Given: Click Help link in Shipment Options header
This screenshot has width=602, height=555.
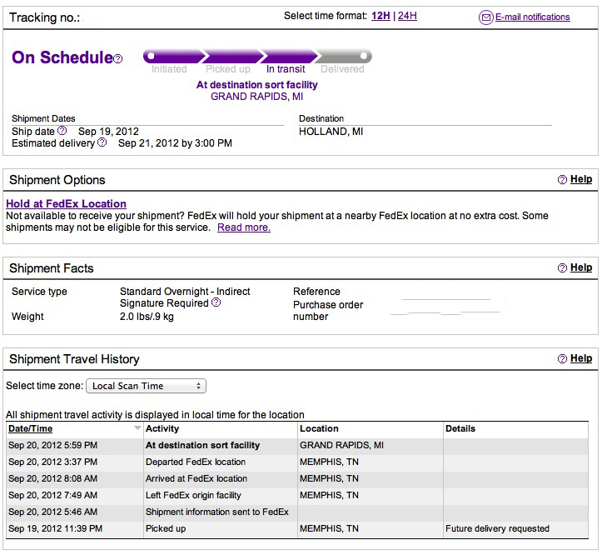Looking at the screenshot, I should tap(581, 179).
